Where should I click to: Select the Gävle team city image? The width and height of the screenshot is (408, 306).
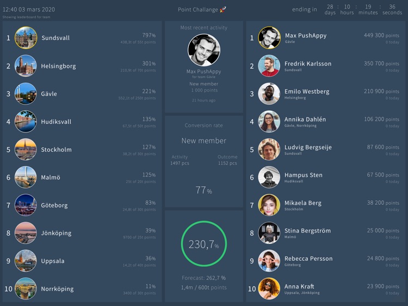26,94
